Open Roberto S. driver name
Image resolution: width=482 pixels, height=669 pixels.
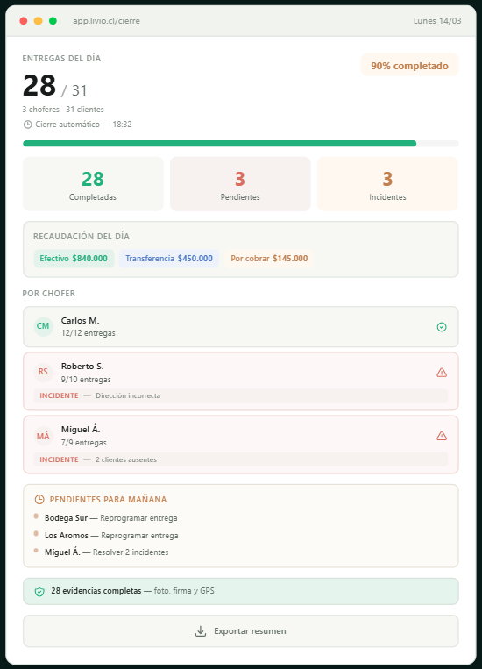[x=82, y=367]
